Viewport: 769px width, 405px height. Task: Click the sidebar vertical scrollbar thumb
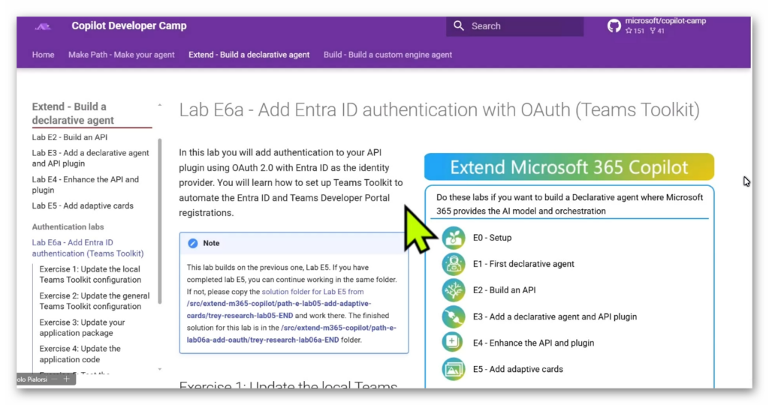[x=159, y=221]
